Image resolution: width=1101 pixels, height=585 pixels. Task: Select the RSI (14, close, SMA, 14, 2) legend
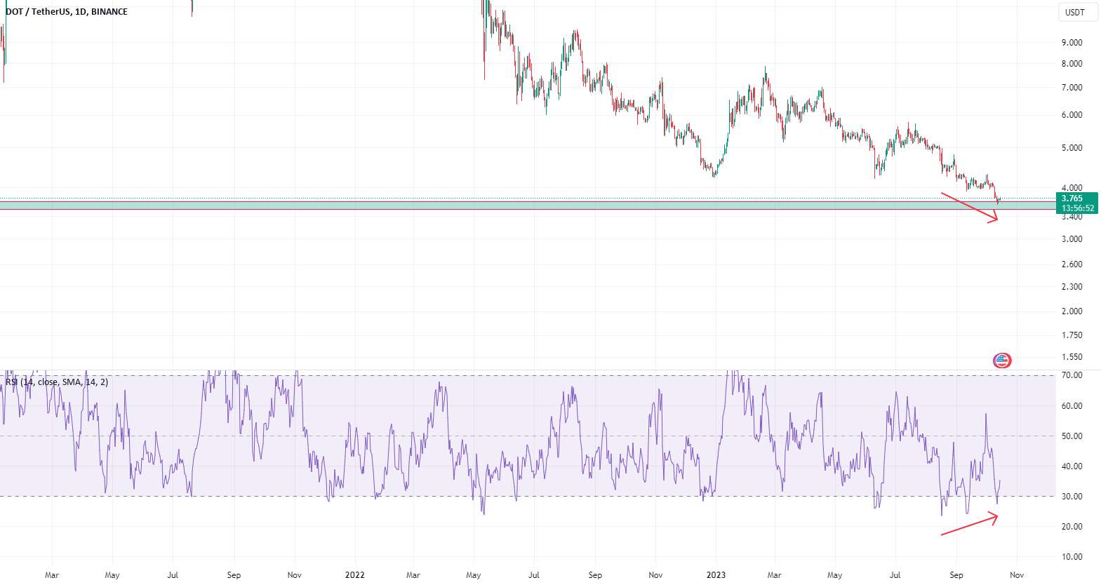(57, 382)
